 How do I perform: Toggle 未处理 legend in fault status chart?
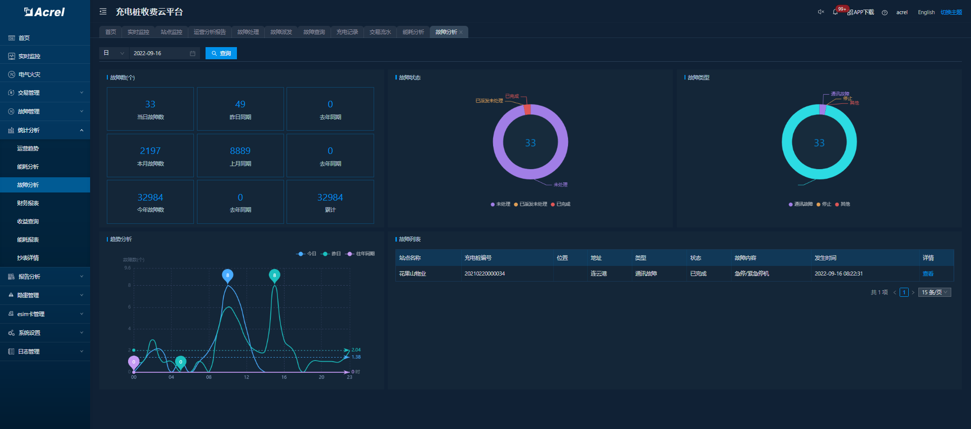tap(500, 204)
